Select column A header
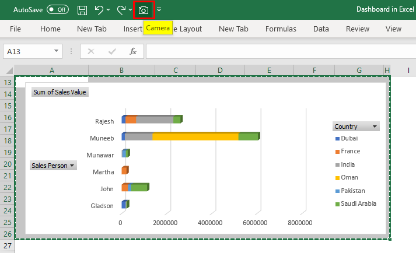Image resolution: width=416 pixels, height=253 pixels. [52, 71]
